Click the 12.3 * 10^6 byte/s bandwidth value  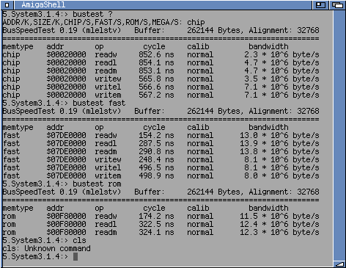click(279, 232)
